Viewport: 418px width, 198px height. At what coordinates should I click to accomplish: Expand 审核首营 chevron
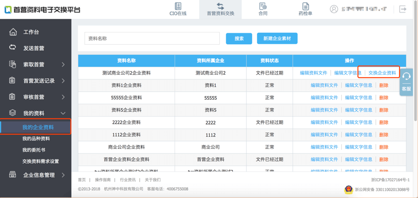[x=63, y=97]
